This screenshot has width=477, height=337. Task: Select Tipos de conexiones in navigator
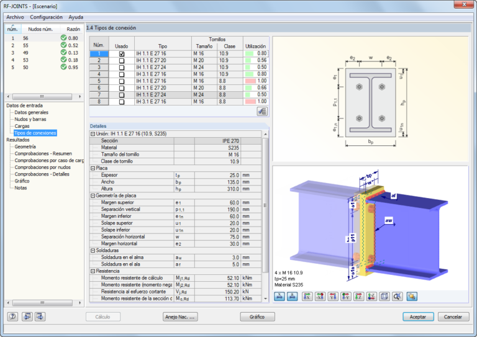pos(35,133)
